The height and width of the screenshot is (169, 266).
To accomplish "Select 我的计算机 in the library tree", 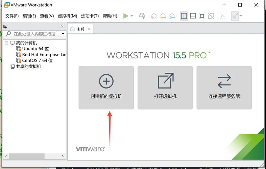I will pyautogui.click(x=26, y=43).
